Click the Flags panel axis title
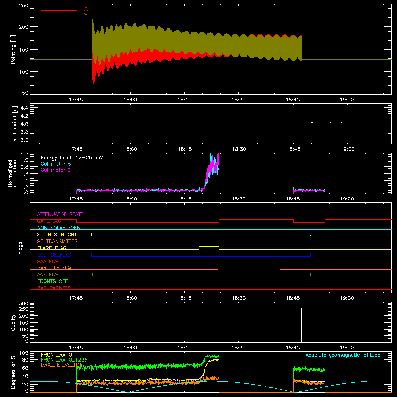 pos(20,248)
